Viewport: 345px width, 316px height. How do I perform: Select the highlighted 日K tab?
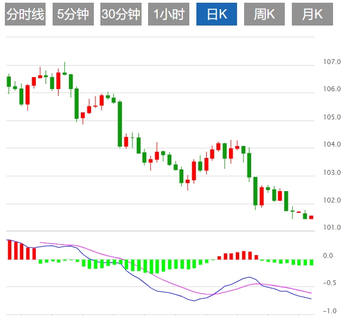click(216, 14)
